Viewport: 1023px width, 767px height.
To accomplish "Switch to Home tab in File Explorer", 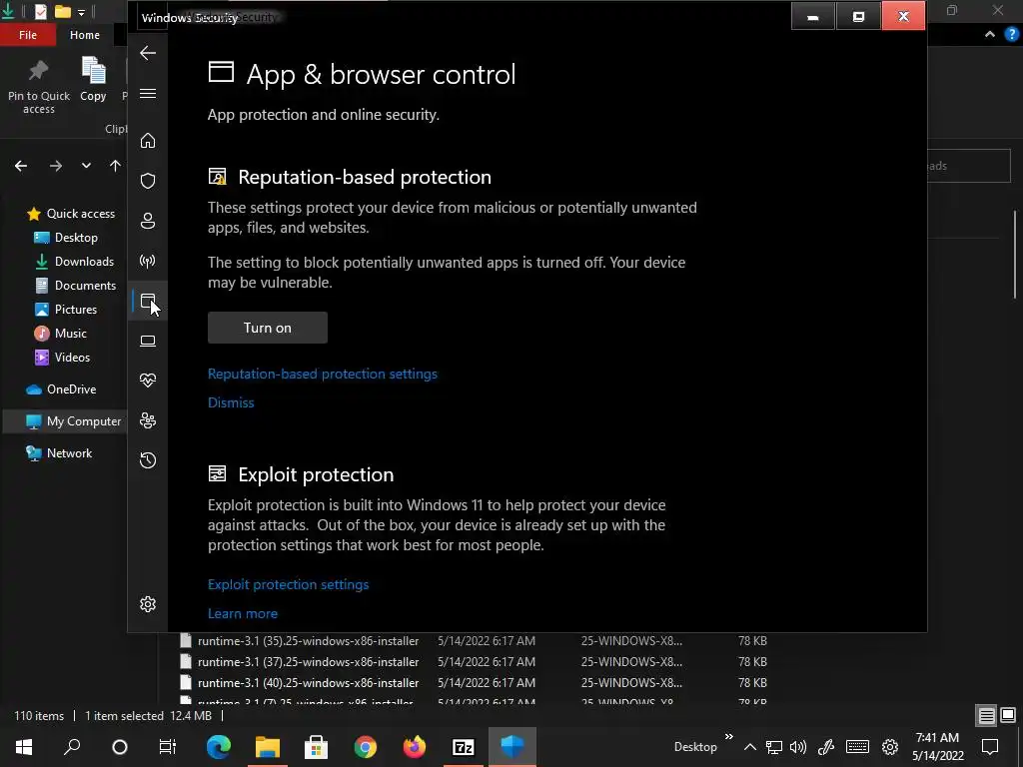I will pos(85,35).
